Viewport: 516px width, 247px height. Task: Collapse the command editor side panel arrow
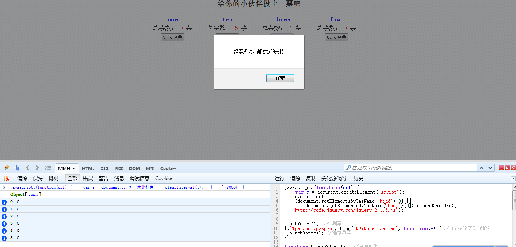pyautogui.click(x=513, y=179)
